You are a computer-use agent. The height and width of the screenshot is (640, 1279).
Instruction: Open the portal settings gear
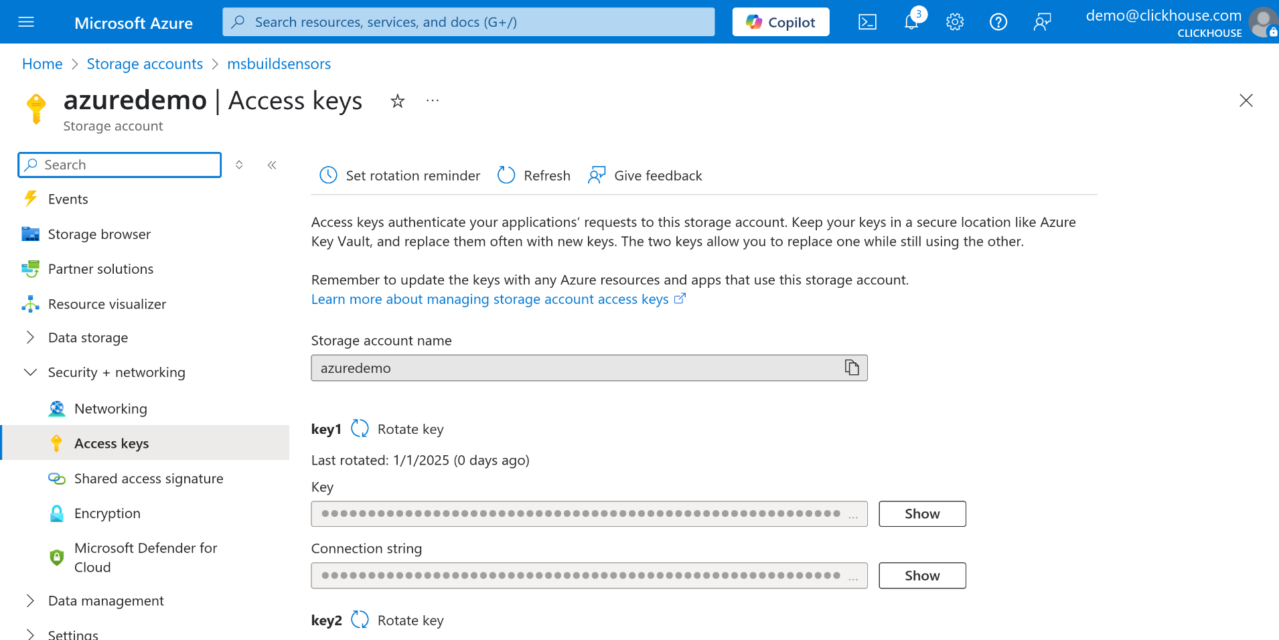(954, 21)
